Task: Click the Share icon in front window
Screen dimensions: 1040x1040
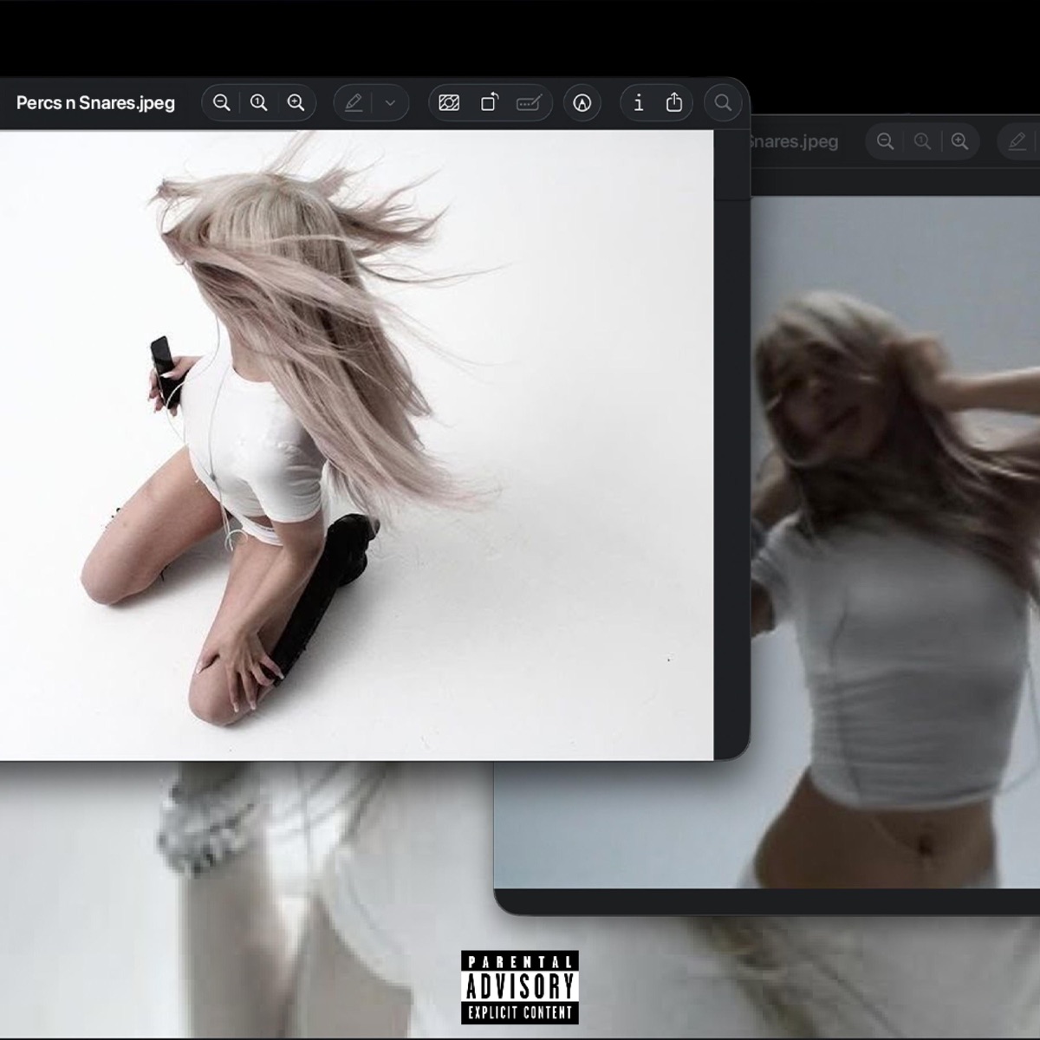Action: [674, 103]
